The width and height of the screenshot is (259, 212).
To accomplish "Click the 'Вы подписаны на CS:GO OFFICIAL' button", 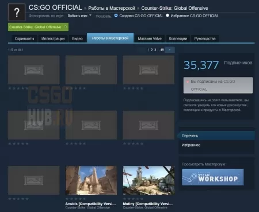I will 218,86.
